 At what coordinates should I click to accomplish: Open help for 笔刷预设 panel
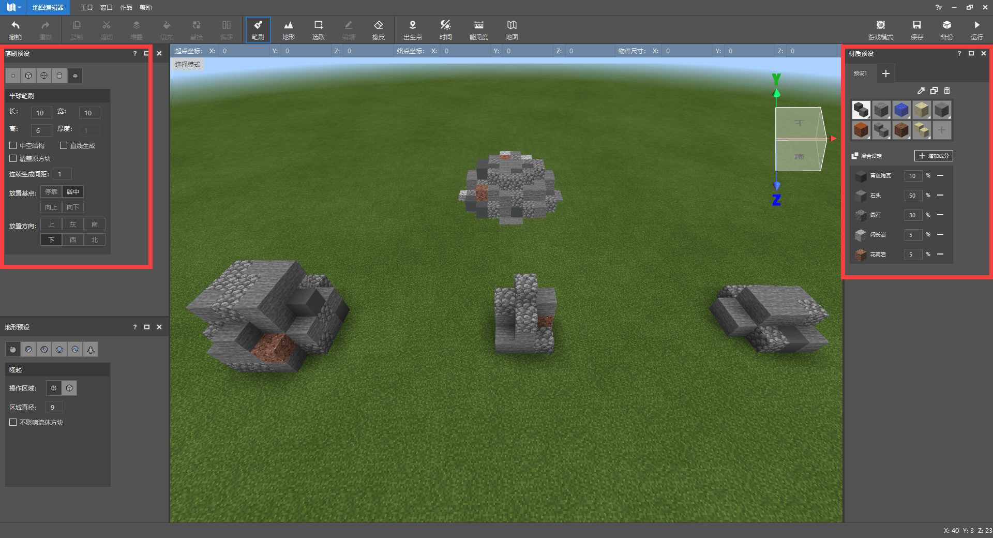[135, 53]
